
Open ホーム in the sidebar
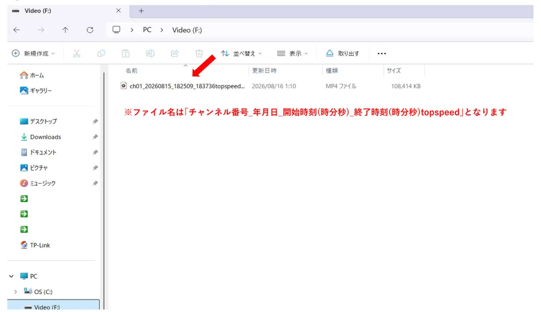pyautogui.click(x=32, y=75)
